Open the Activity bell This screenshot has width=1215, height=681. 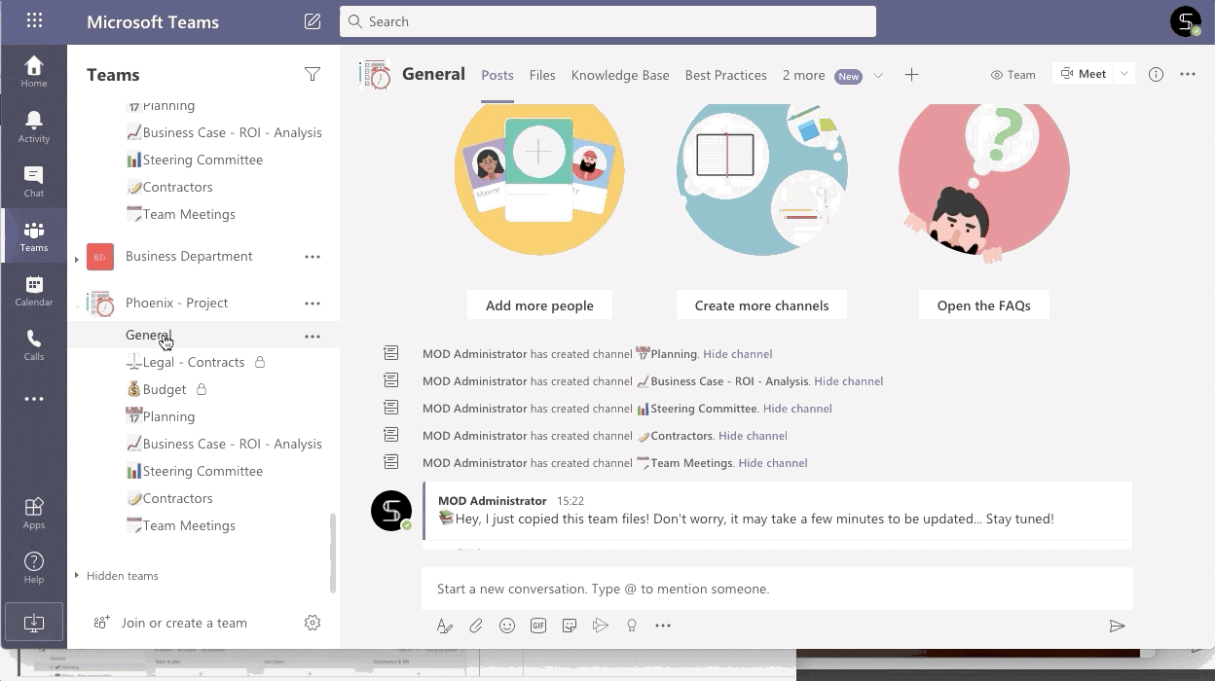click(x=34, y=125)
